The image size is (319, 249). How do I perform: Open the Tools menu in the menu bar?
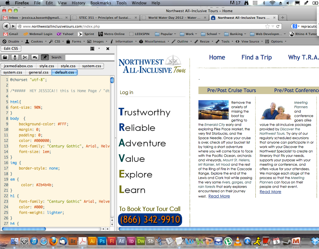tap(121, 3)
